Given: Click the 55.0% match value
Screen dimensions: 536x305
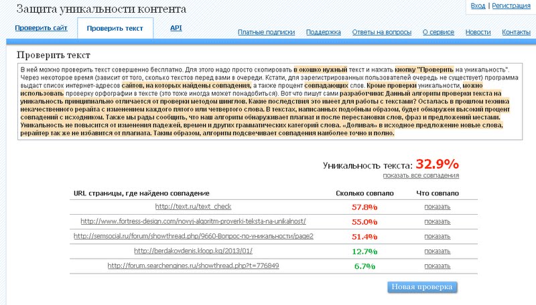Looking at the screenshot, I should tap(364, 222).
